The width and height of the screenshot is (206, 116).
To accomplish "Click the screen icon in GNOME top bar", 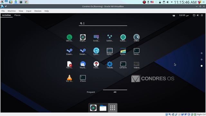I will pos(194,15).
